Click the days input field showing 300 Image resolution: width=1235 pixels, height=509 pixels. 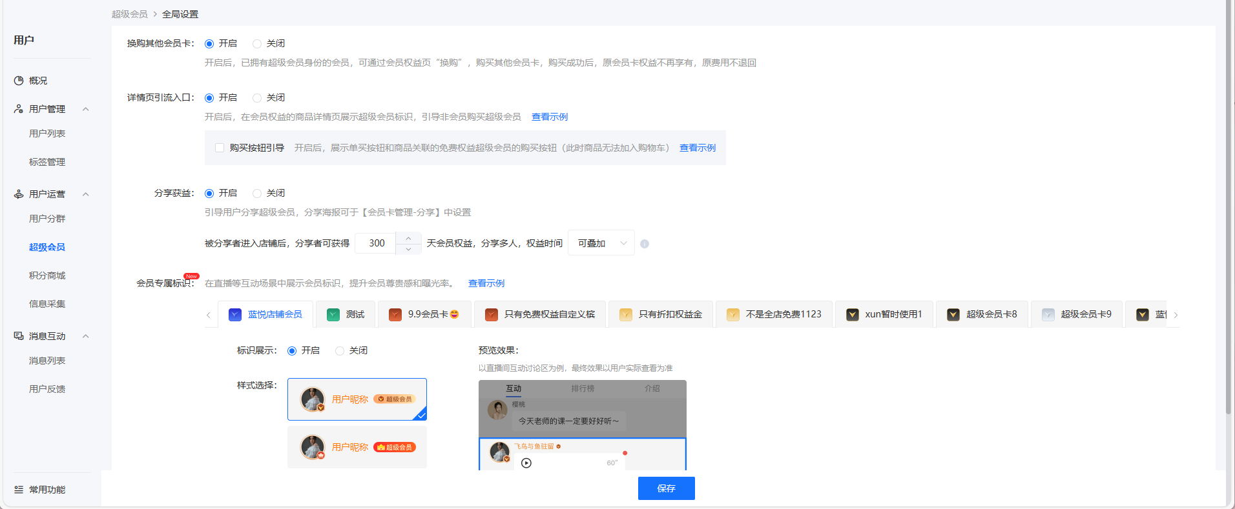click(377, 243)
